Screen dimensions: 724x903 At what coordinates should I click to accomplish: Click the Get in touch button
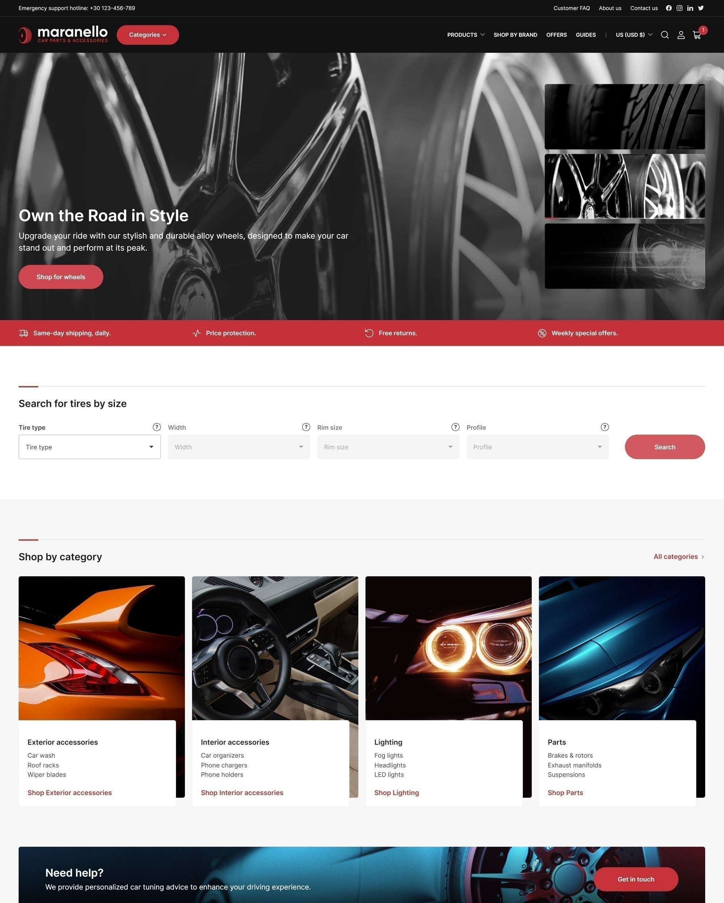click(635, 878)
